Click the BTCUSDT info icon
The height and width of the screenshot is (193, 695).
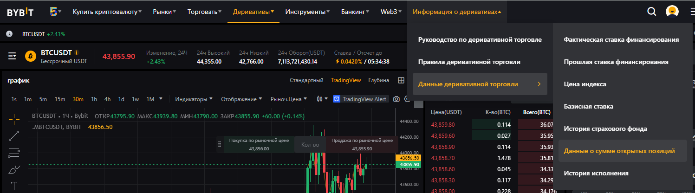77,53
